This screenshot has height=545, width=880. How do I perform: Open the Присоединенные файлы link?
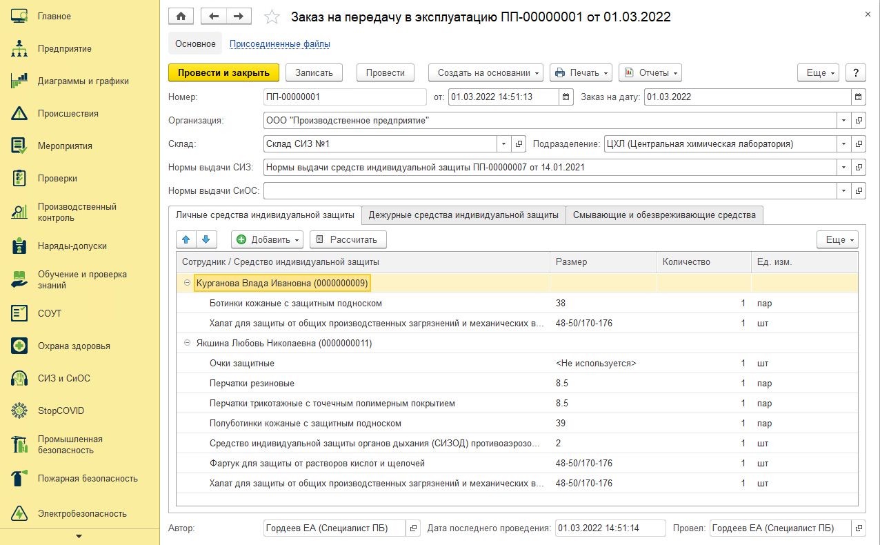click(x=280, y=44)
